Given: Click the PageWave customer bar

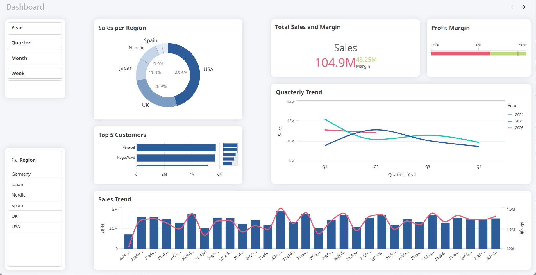Looking at the screenshot, I should pyautogui.click(x=176, y=158).
